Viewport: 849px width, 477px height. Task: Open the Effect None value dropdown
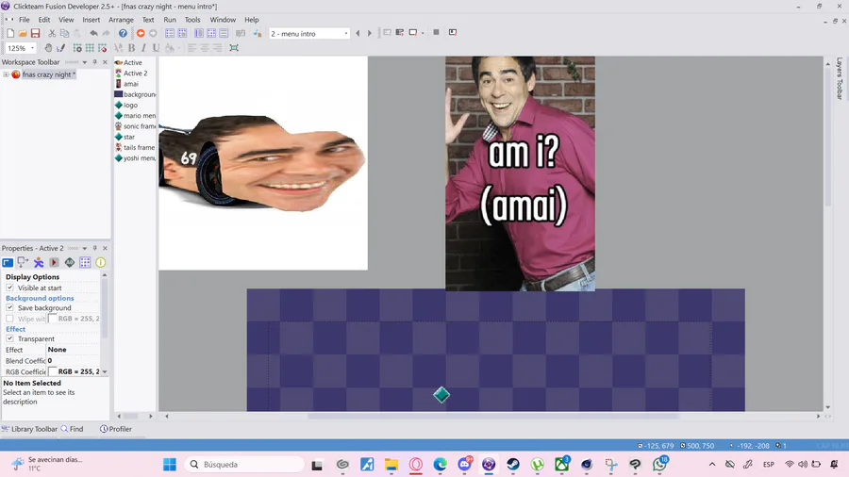coord(73,350)
